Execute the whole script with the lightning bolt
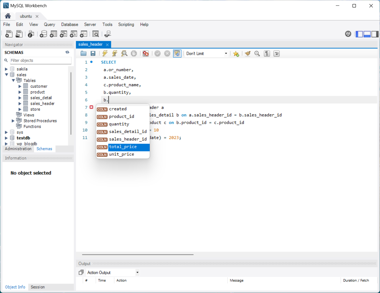 coord(105,53)
